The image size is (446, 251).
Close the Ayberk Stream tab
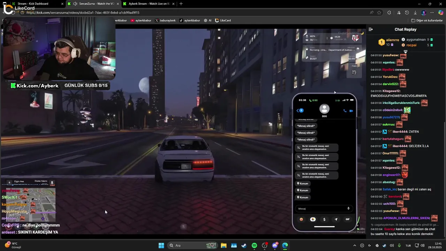(173, 3)
